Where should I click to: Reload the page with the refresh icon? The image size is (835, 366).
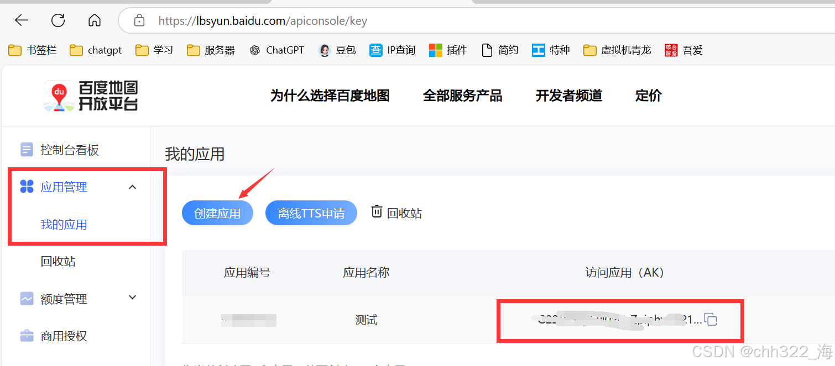tap(58, 21)
